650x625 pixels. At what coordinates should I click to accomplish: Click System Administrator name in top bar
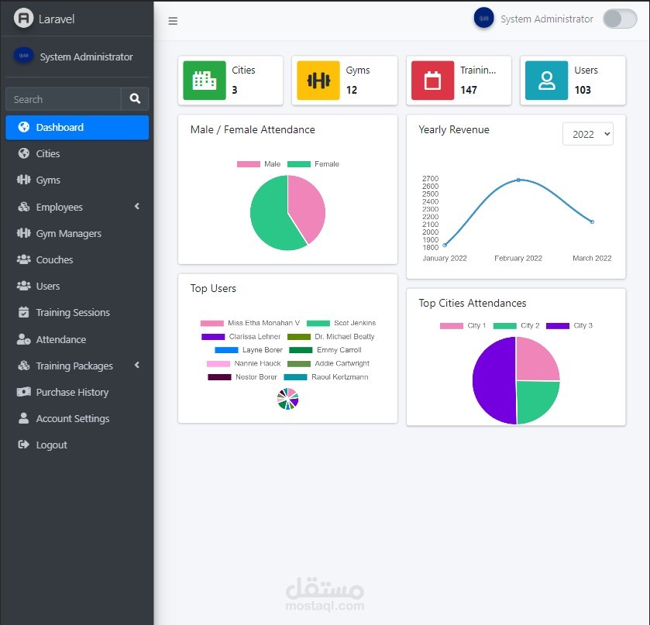pyautogui.click(x=546, y=19)
